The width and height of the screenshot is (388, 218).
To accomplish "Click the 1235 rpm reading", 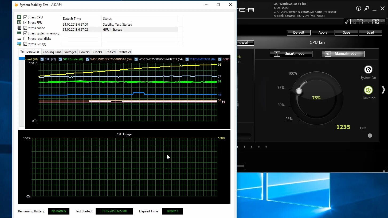I will point(343,127).
